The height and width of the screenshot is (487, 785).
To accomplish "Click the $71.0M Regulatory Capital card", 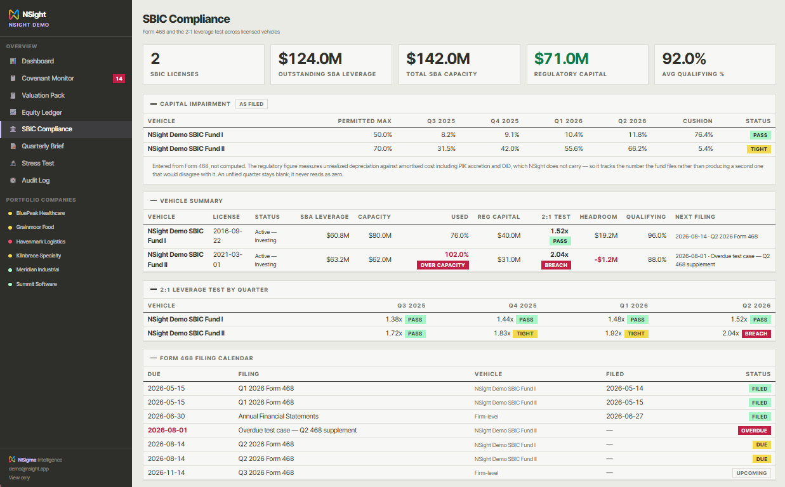I will tap(588, 65).
